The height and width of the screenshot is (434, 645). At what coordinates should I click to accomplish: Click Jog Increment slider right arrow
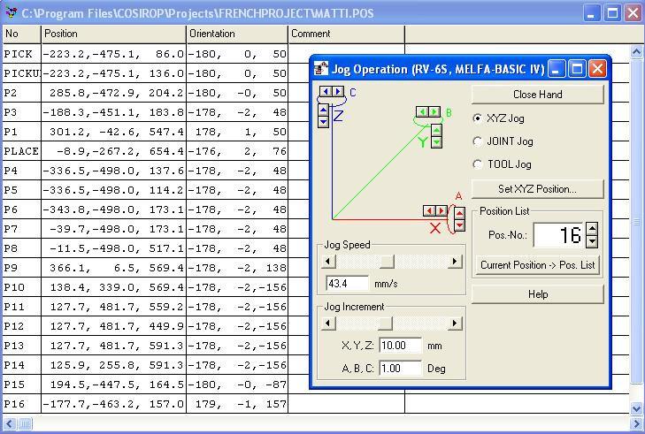[455, 324]
